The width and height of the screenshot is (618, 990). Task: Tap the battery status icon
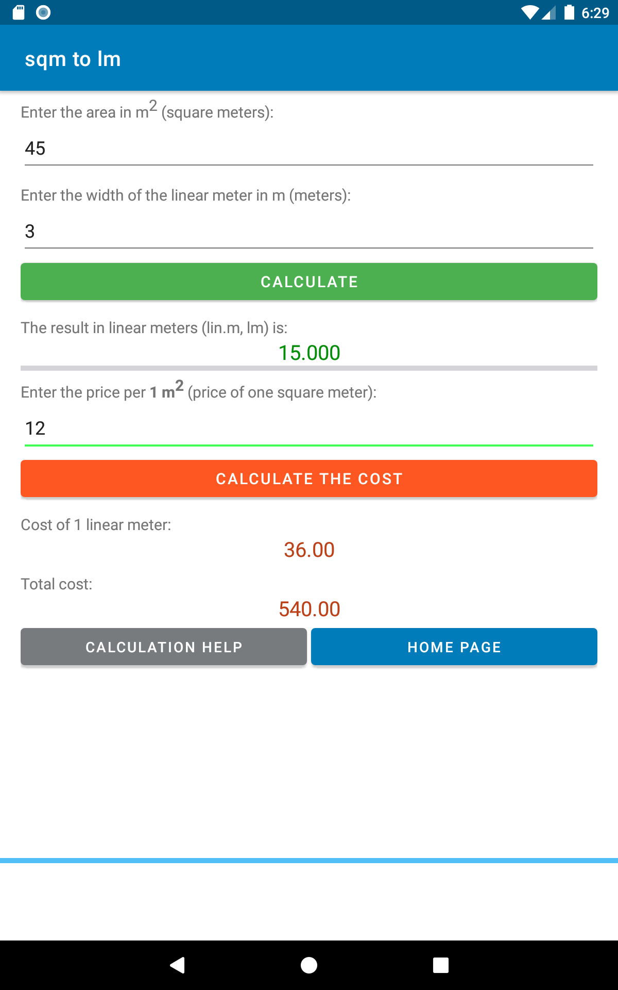(569, 12)
